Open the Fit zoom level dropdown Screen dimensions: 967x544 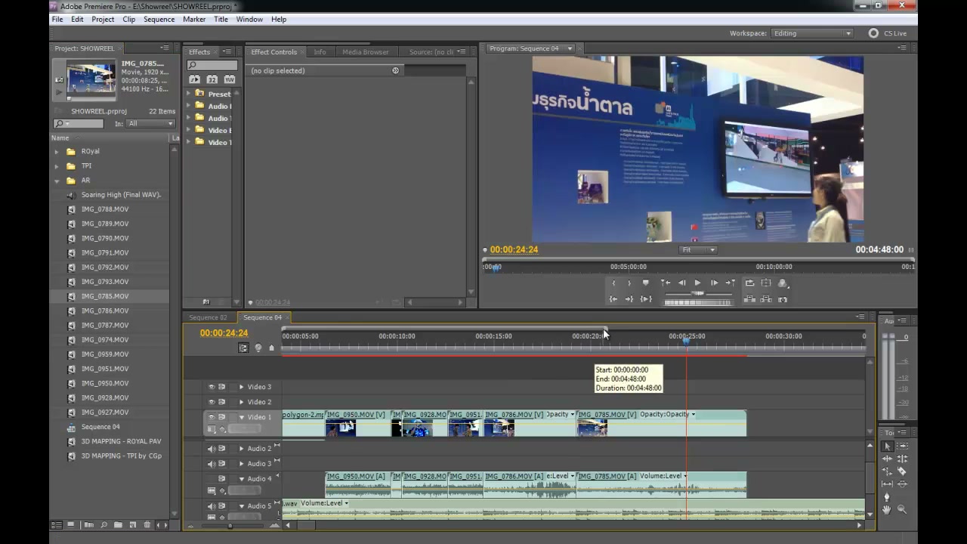click(x=698, y=250)
